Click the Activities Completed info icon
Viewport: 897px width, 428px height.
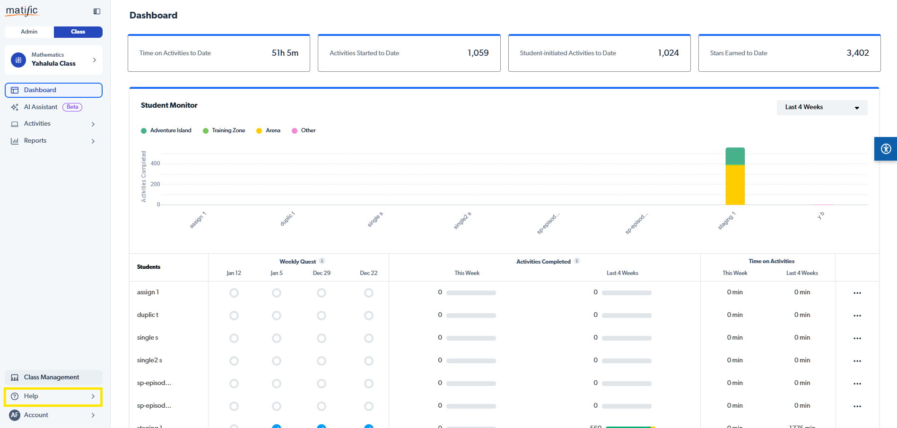pyautogui.click(x=577, y=261)
